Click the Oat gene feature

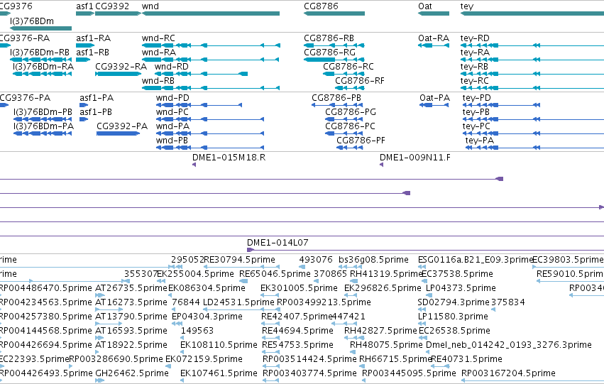click(434, 13)
